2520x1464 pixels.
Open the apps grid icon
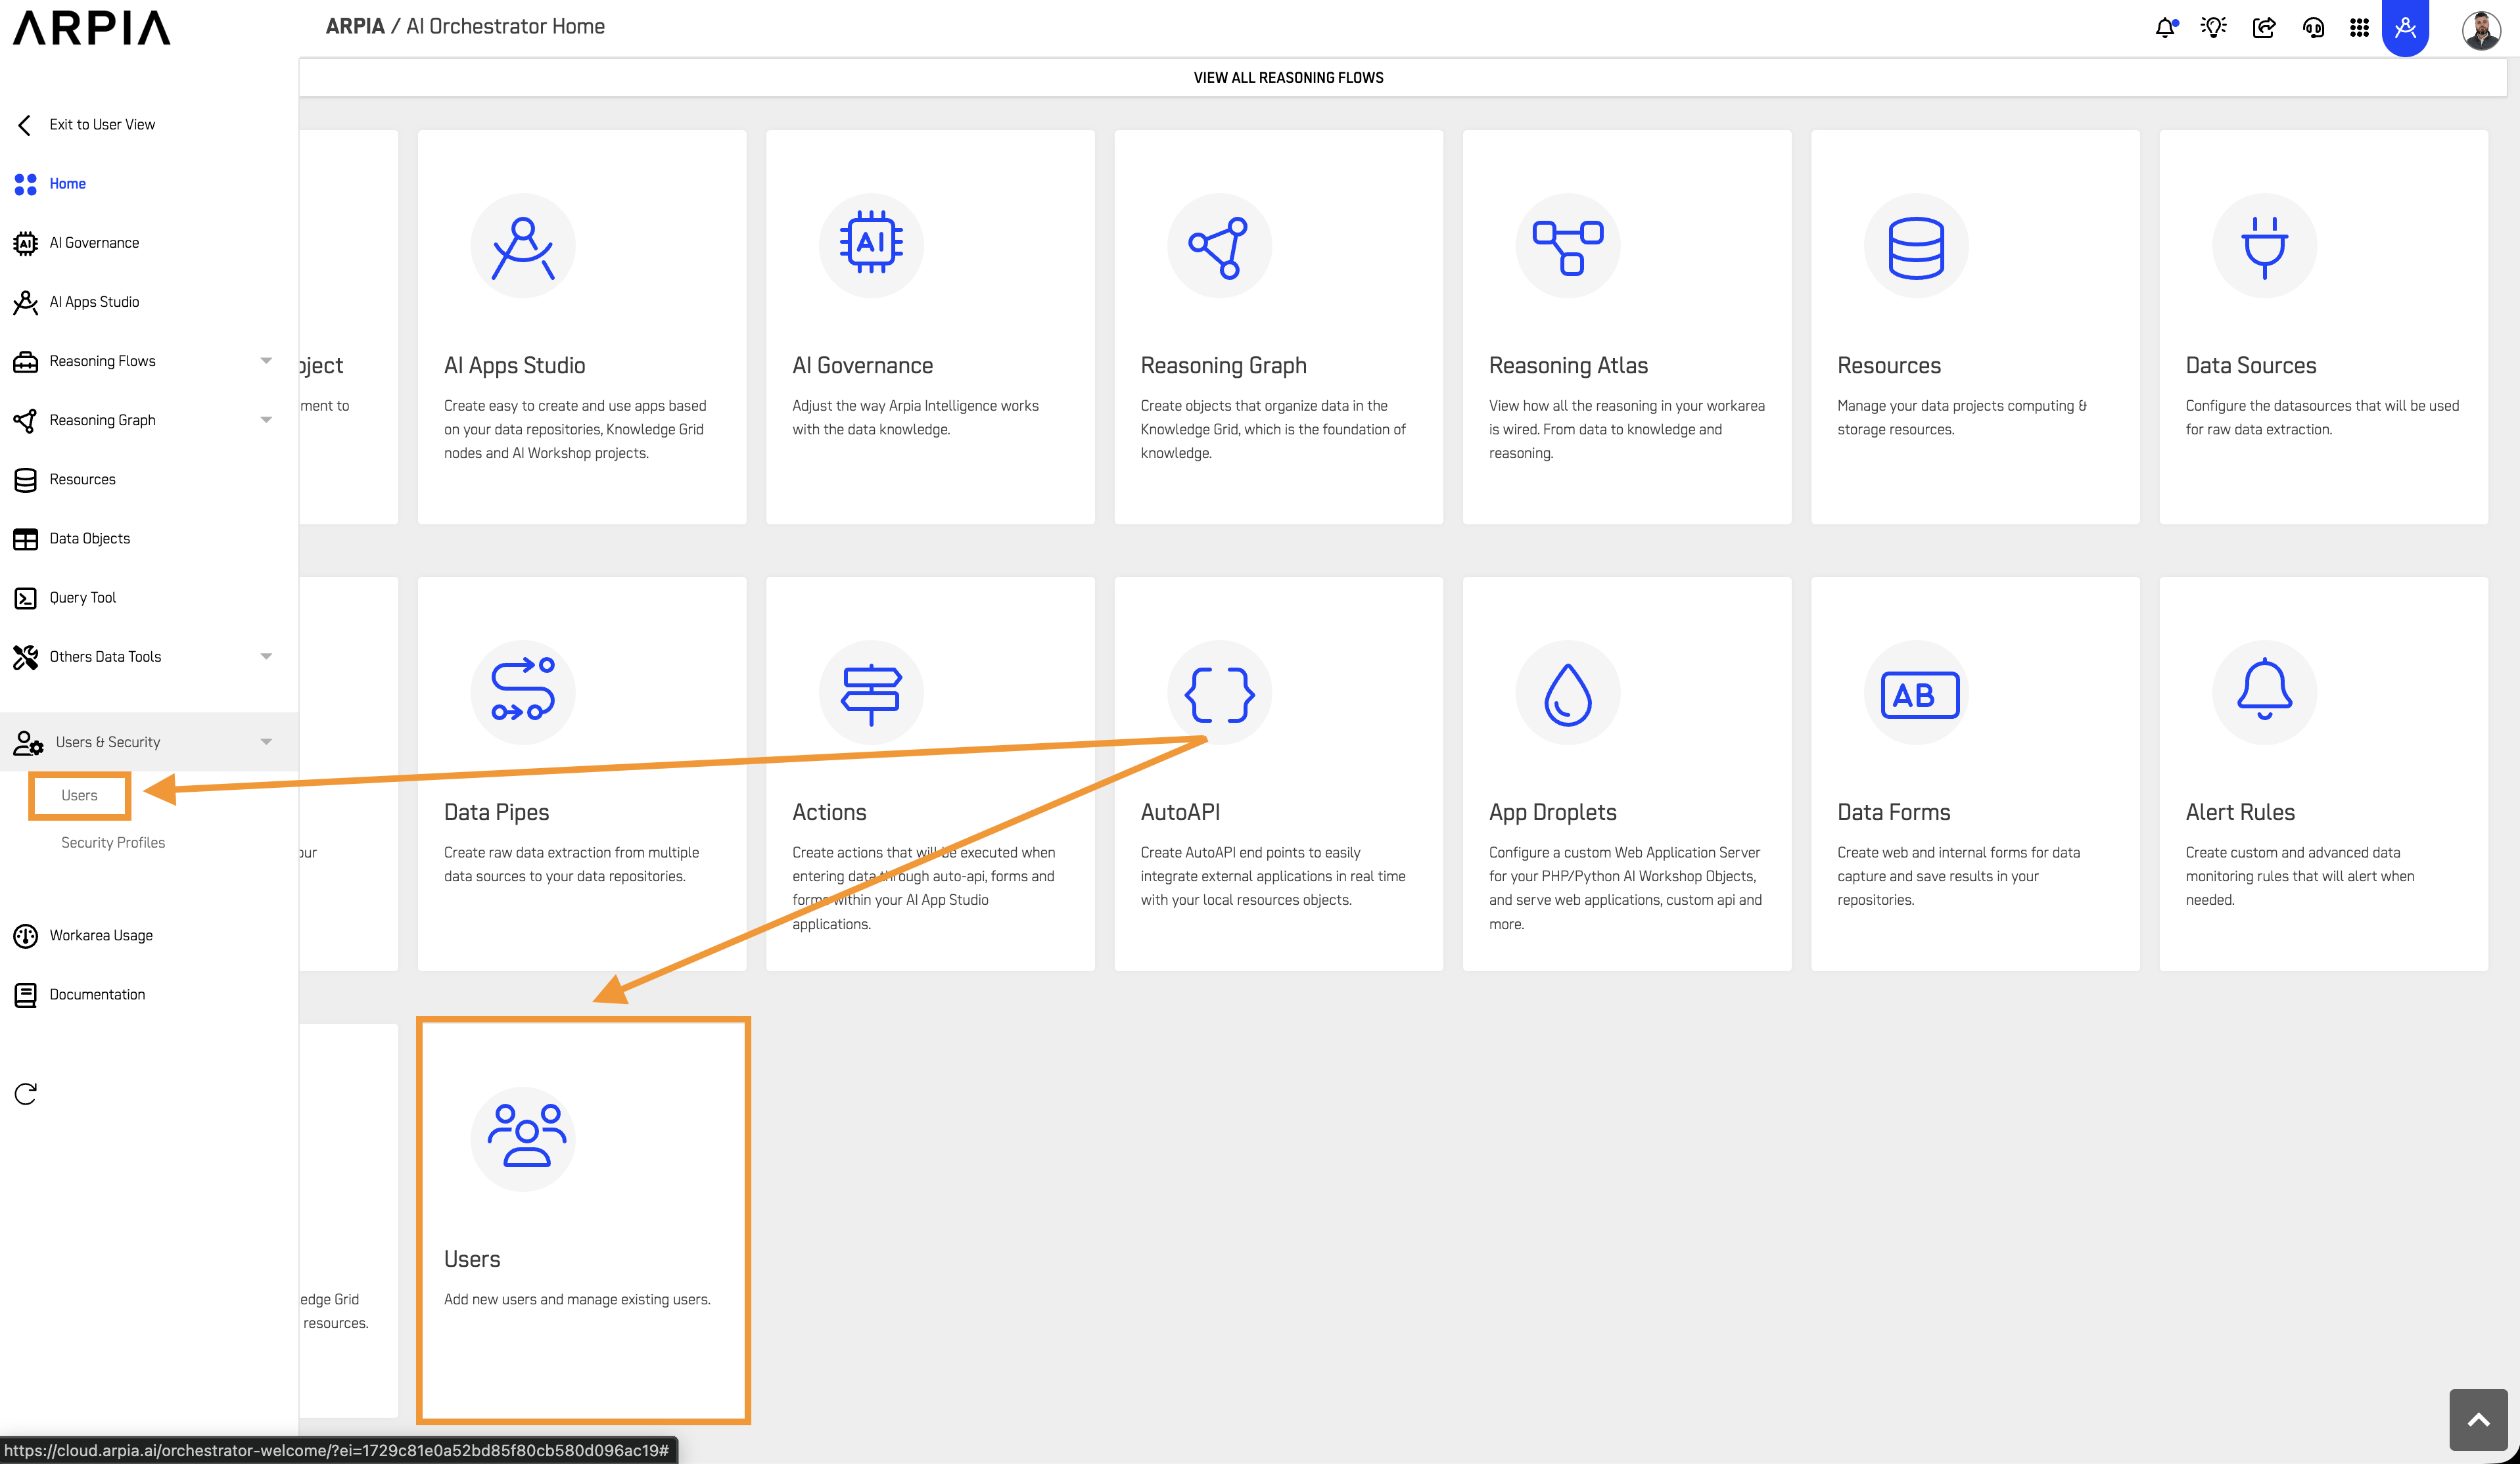(2359, 27)
